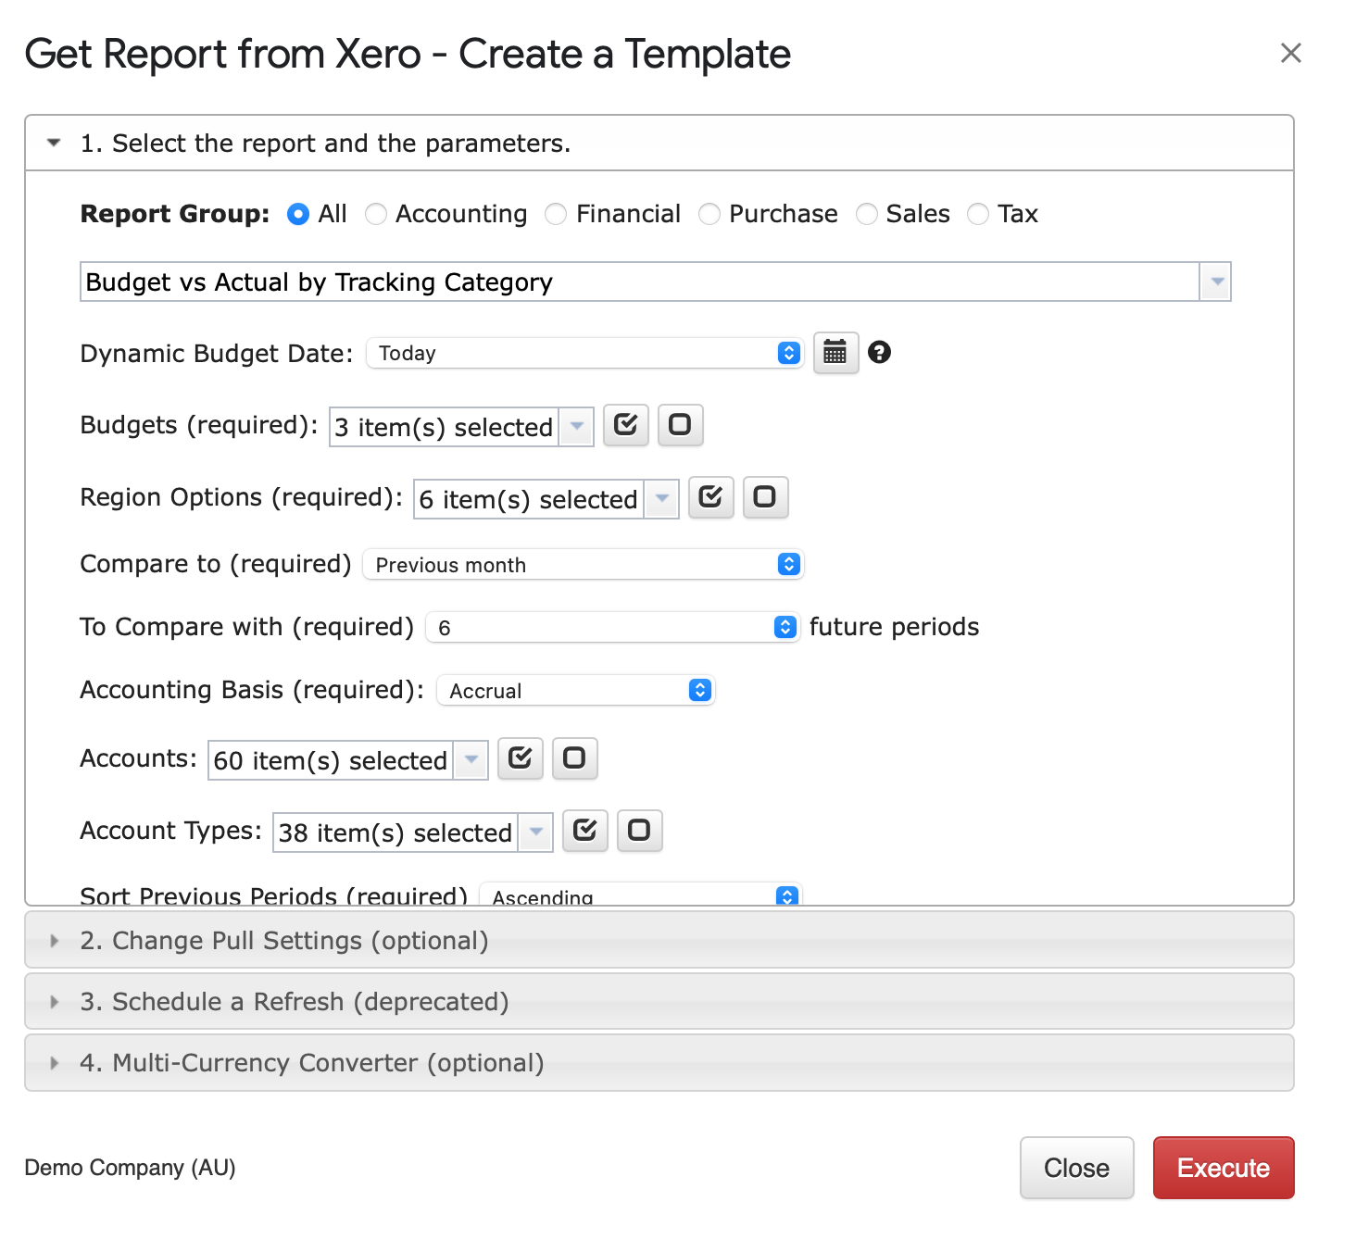Image resolution: width=1356 pixels, height=1239 pixels.
Task: Open the Sort Previous Periods Ascending dropdown
Action: tap(641, 895)
